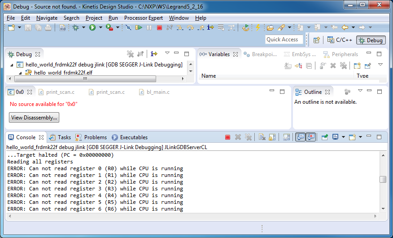Click Clear Console icon

pos(262,137)
